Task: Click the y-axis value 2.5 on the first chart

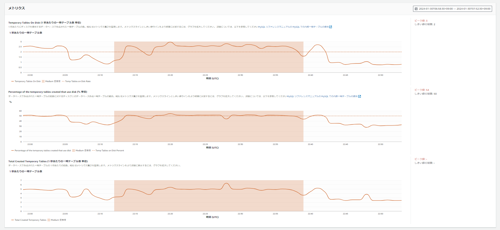Action: coord(20,47)
